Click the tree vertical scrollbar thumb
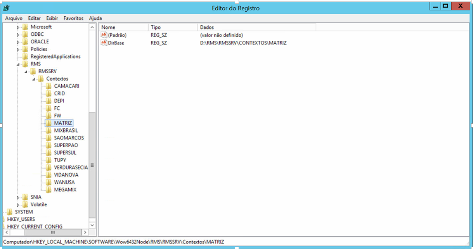Screen dimensions: 473x249 92,165
